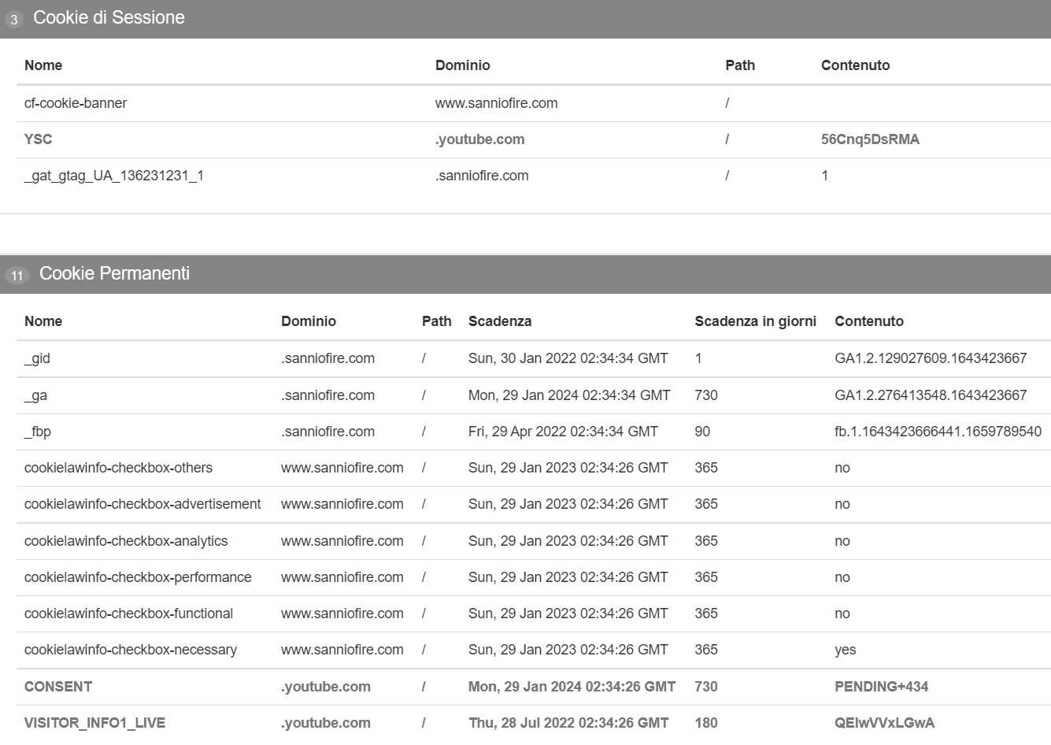Click the _gid content GA1.2.129027609.1643423667
1051x745 pixels.
[931, 358]
